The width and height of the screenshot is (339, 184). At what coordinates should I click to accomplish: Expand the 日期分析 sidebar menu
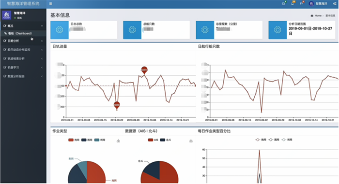coord(23,41)
